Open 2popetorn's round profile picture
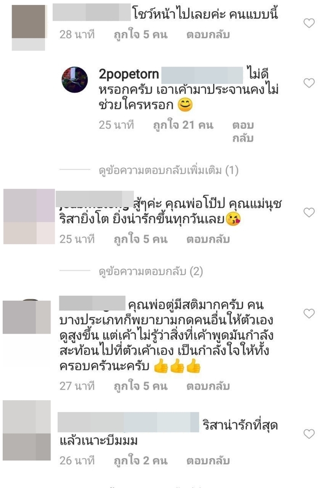Image resolution: width=333 pixels, height=488 pixels. [75, 80]
